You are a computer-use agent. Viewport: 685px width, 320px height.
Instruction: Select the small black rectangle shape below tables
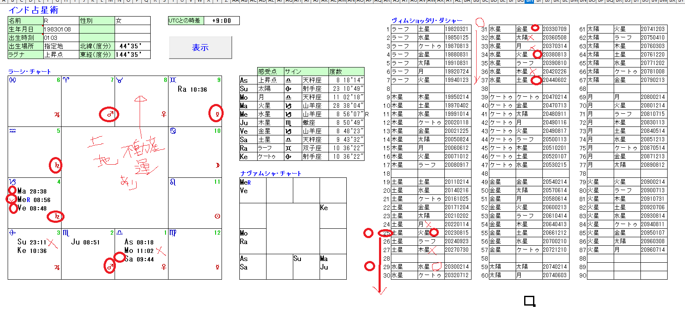pos(529,301)
